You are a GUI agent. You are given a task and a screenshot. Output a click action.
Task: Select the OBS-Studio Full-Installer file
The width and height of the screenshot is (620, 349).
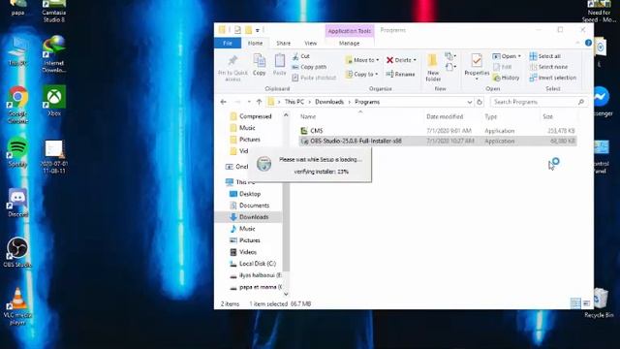pyautogui.click(x=437, y=141)
